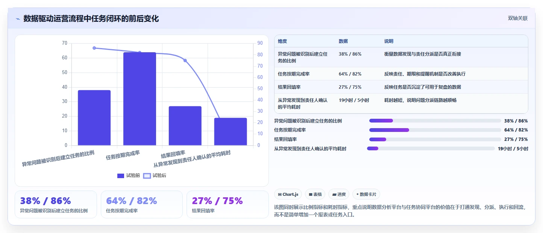Viewport: 543px width, 233px height.
Task: Click table cell 27% / 75%
Action: pos(350,87)
